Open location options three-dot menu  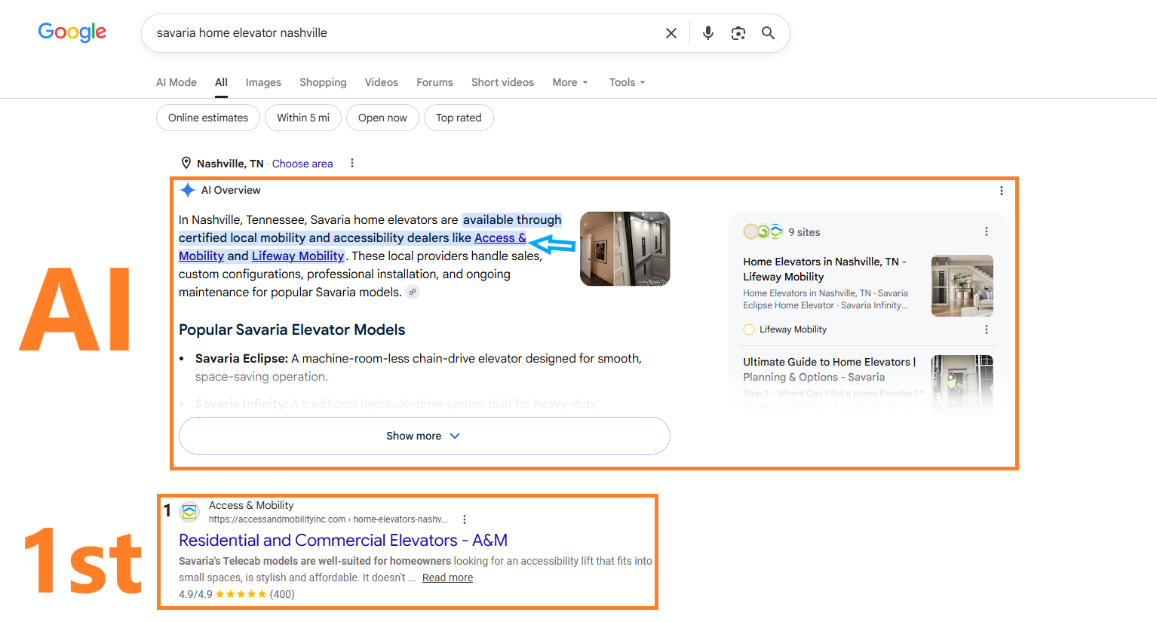[352, 163]
